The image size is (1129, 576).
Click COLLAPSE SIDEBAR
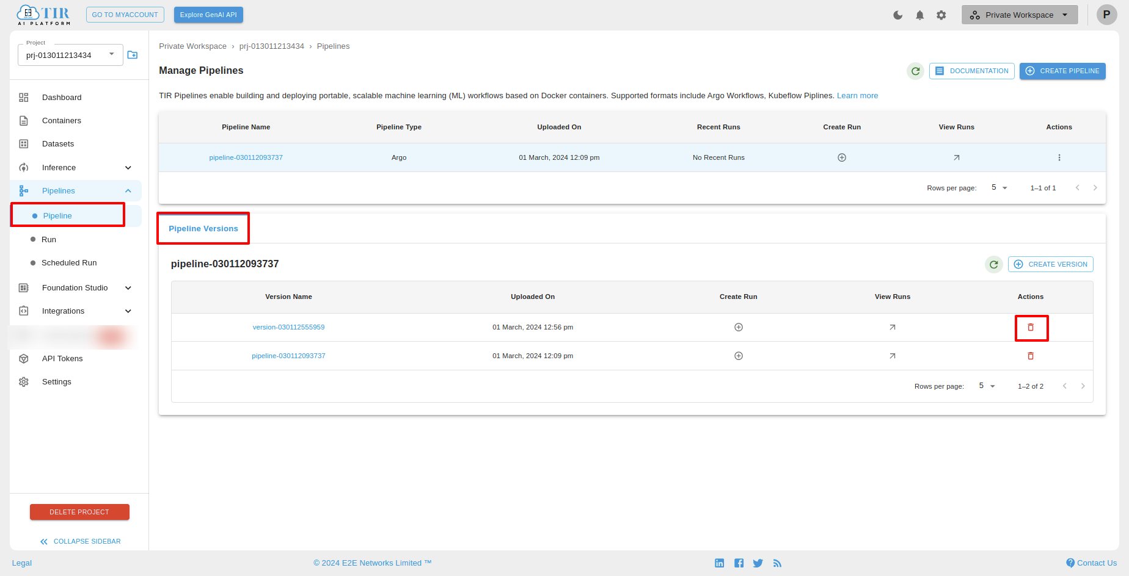tap(80, 541)
